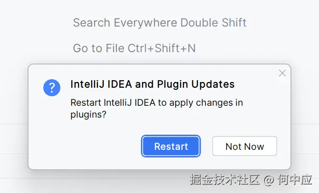319x193 pixels.
Task: Click the word 'plugins?' in the message
Action: click(x=88, y=114)
